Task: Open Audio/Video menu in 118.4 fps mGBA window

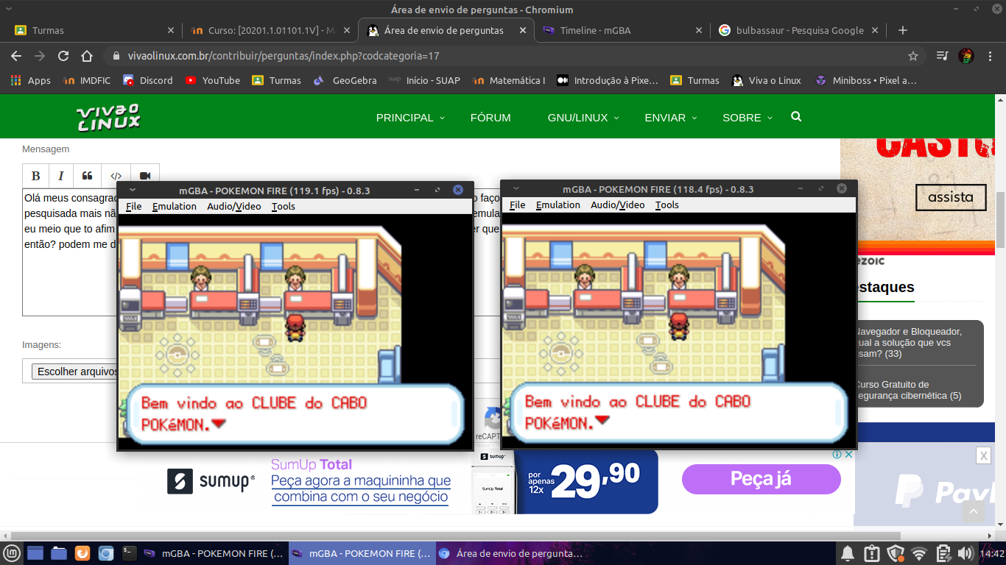Action: (618, 205)
